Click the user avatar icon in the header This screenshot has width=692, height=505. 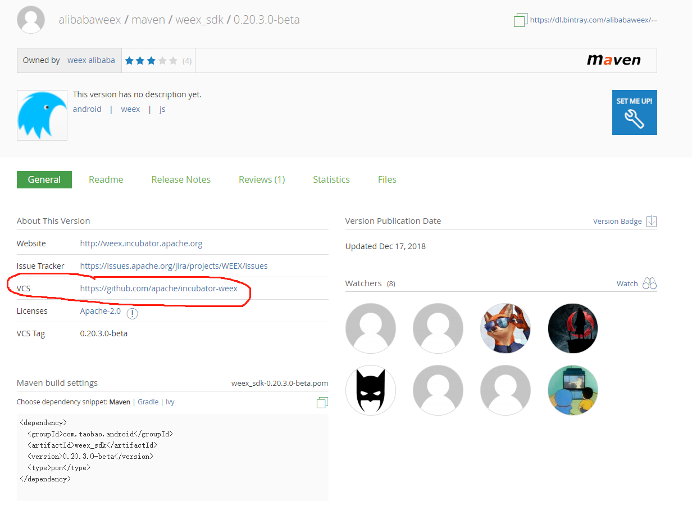click(31, 20)
